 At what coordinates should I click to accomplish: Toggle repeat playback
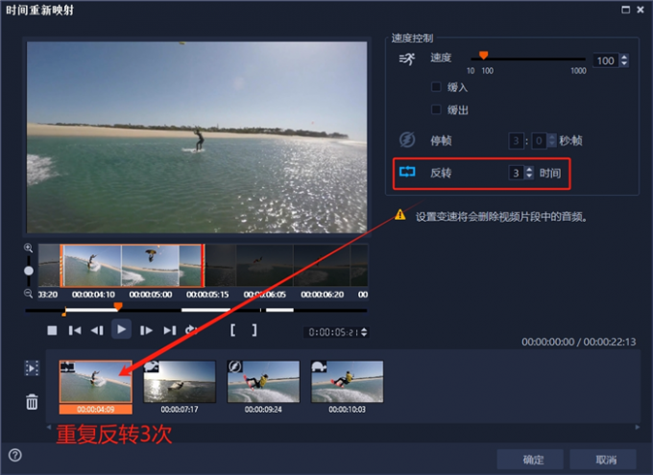(191, 330)
